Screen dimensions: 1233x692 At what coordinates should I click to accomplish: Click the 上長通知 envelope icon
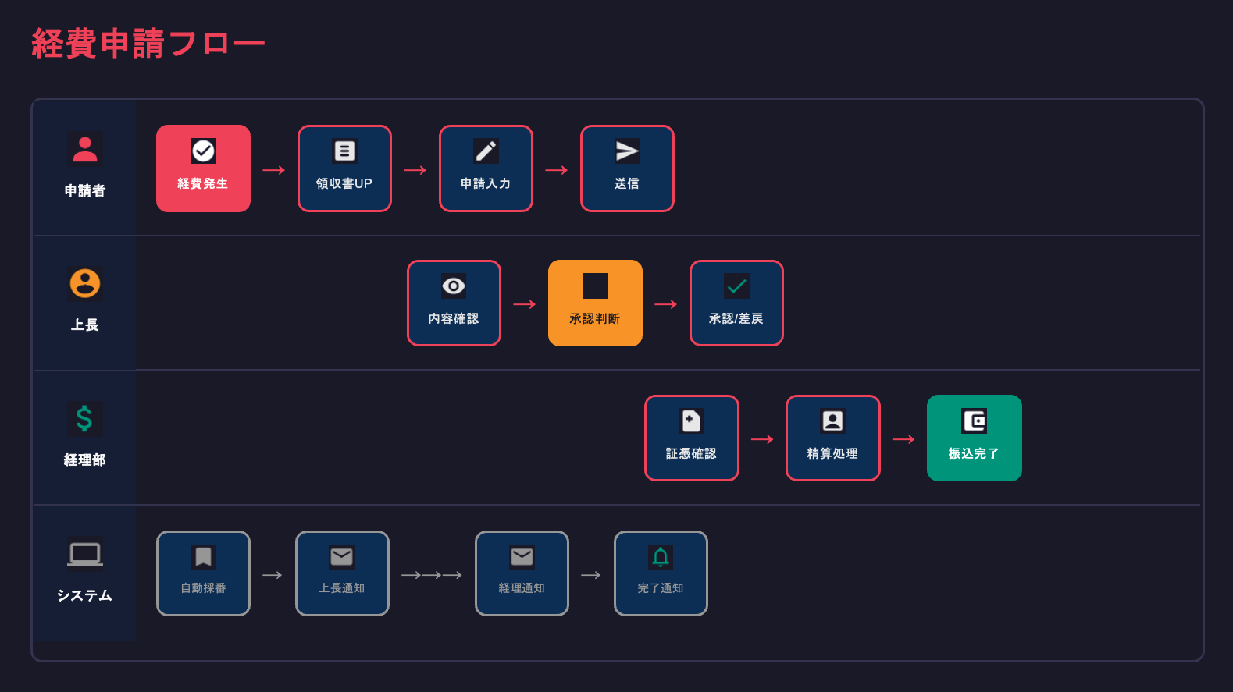tap(342, 557)
